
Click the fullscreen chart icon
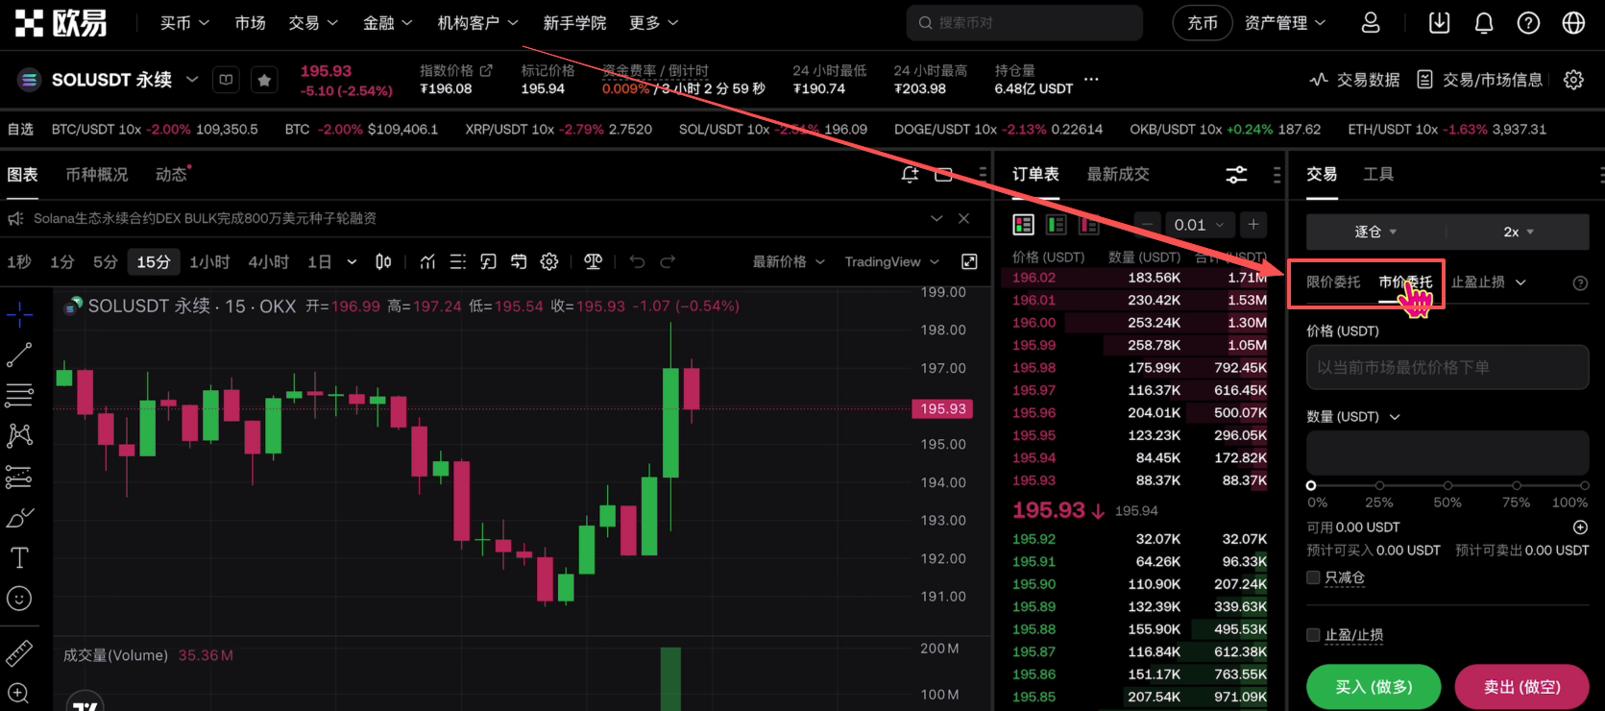tap(969, 262)
